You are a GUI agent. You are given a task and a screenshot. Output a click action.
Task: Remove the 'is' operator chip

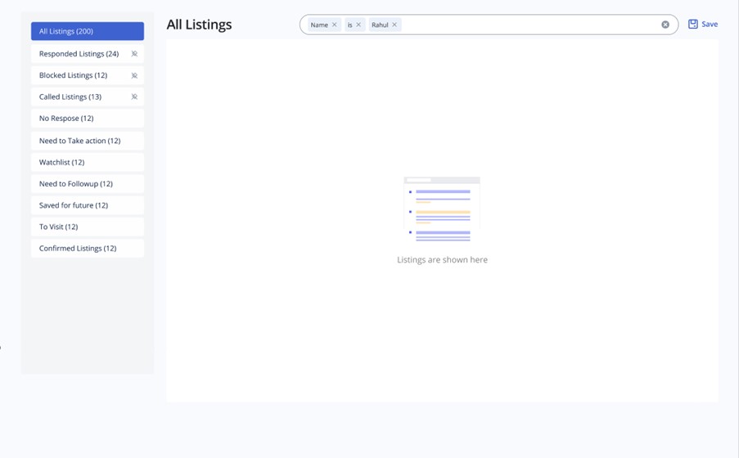click(358, 25)
